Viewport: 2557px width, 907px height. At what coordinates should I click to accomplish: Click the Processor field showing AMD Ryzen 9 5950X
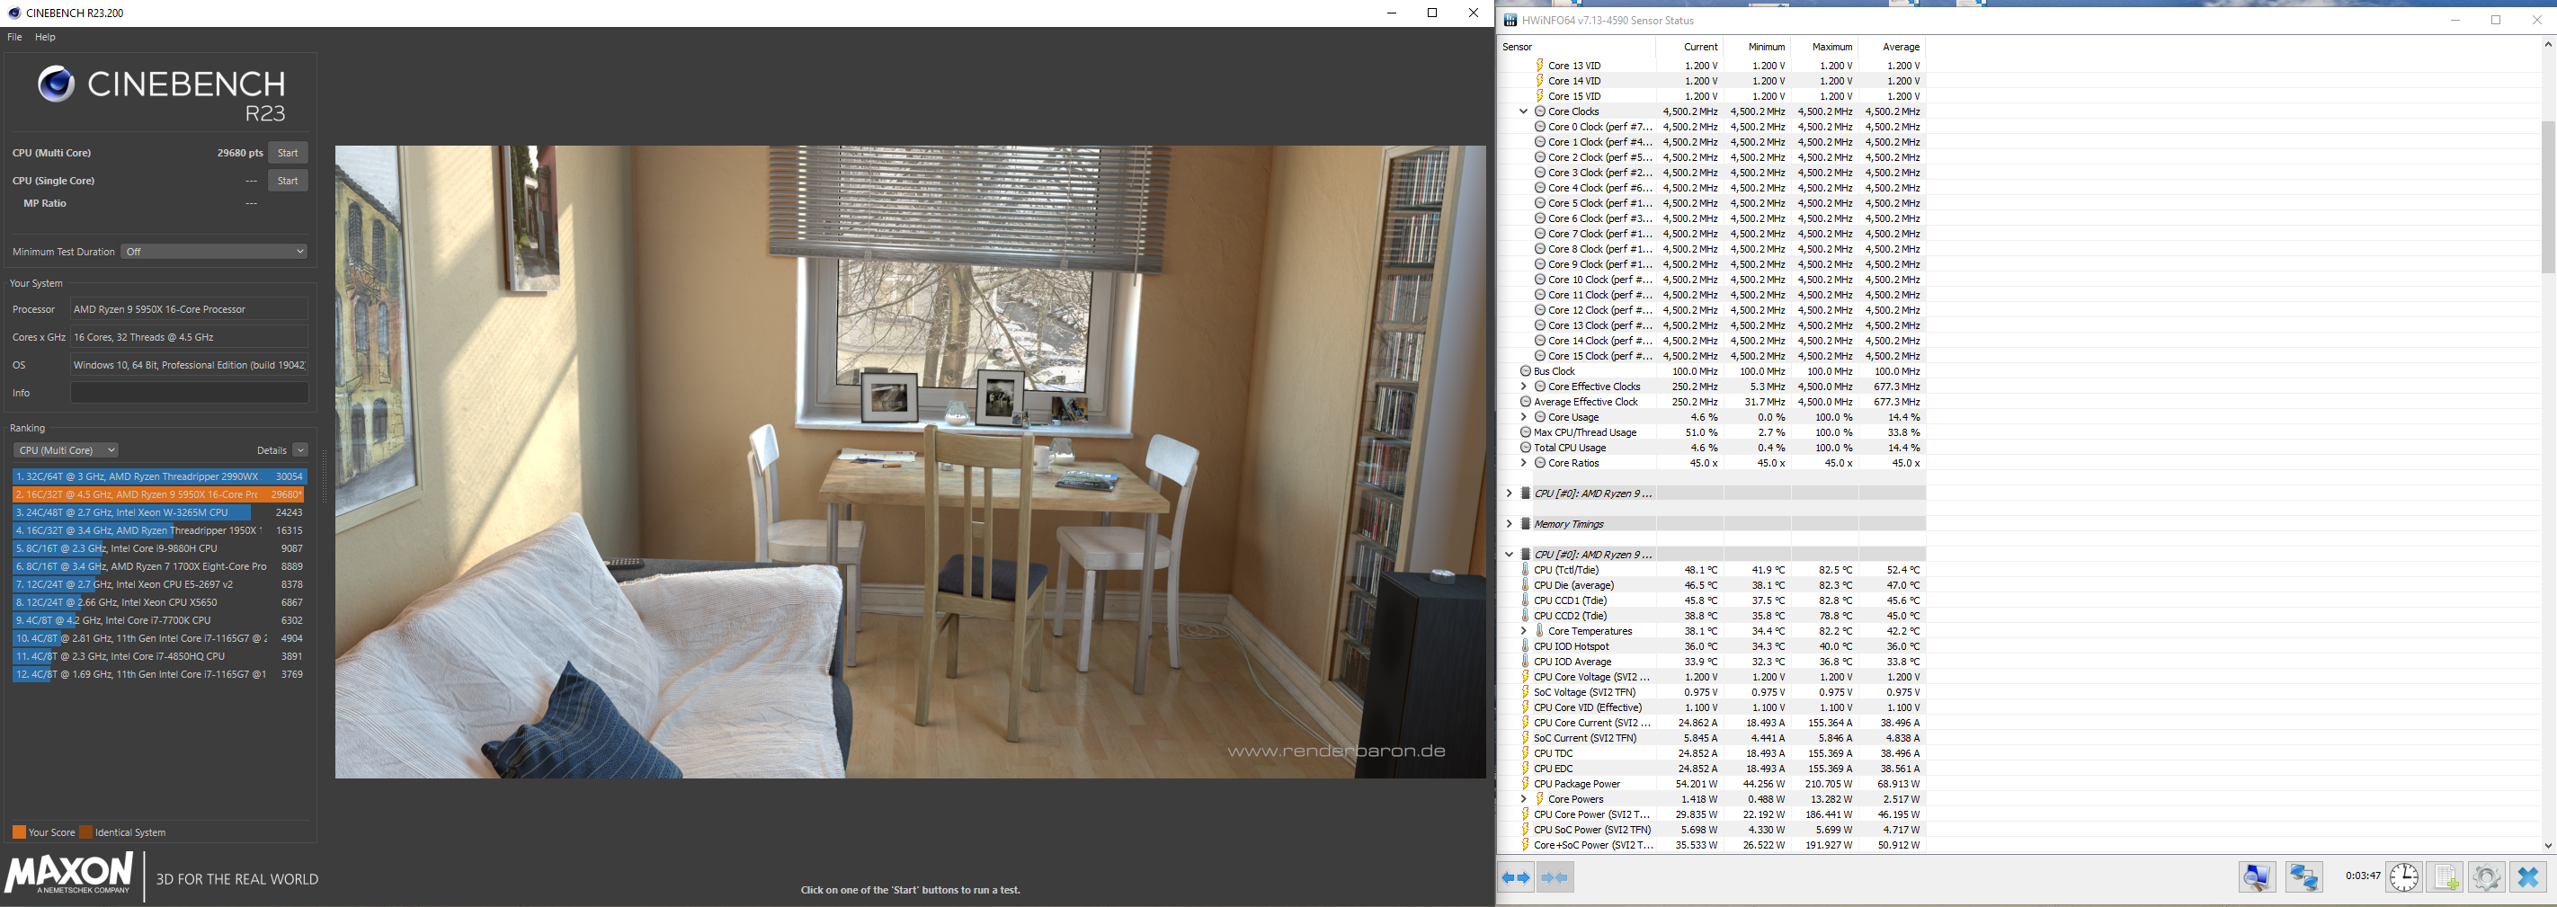(x=189, y=309)
